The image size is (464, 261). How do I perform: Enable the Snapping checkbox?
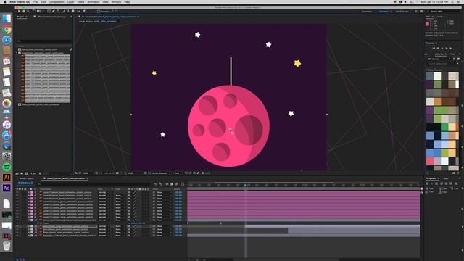99,12
